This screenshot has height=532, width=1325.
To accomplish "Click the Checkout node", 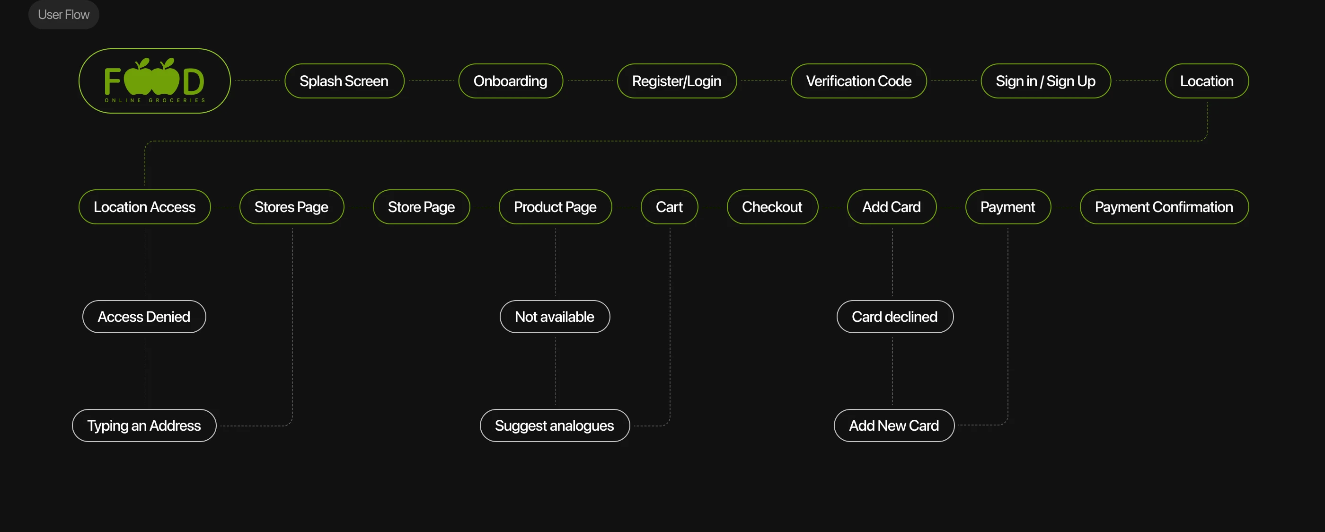I will click(772, 207).
